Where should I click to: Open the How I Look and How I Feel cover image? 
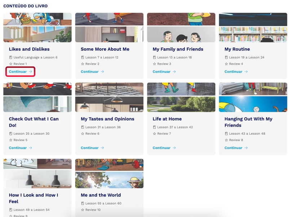click(38, 174)
